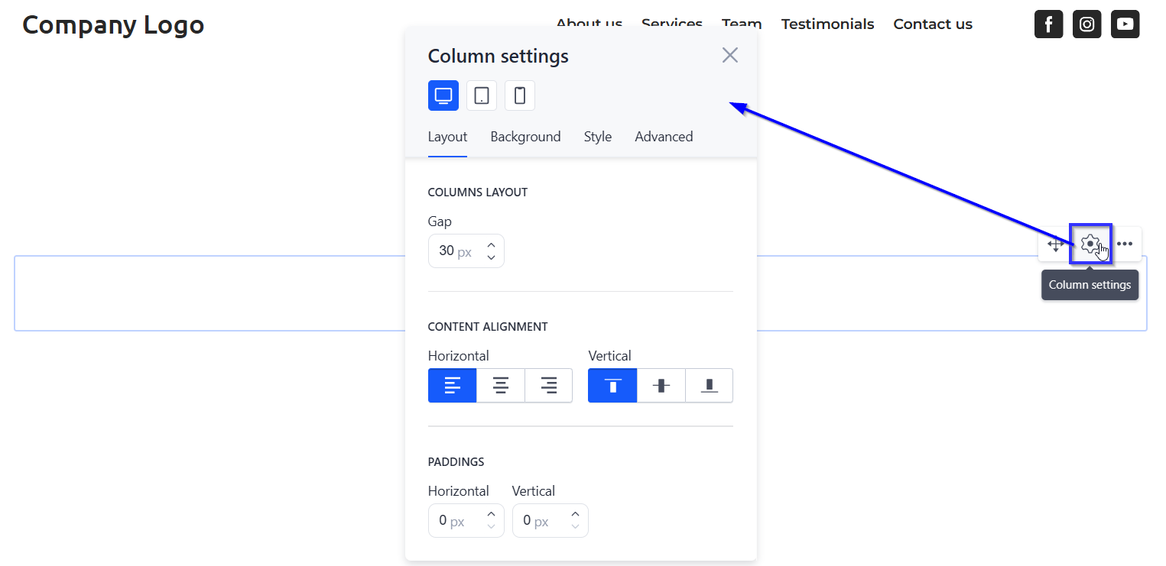Screen dimensions: 1166x566
Task: Align content horizontally right
Action: point(549,386)
